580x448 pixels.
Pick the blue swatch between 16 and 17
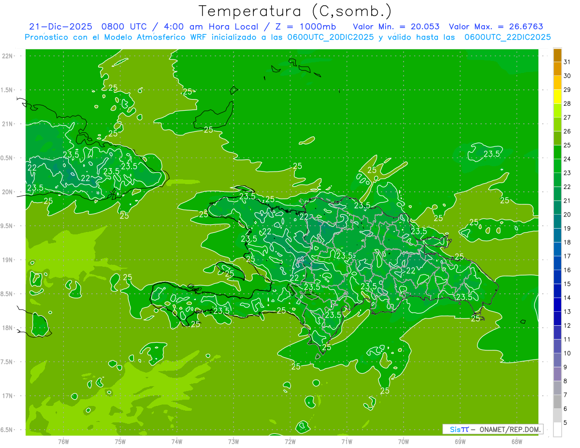pos(557,263)
